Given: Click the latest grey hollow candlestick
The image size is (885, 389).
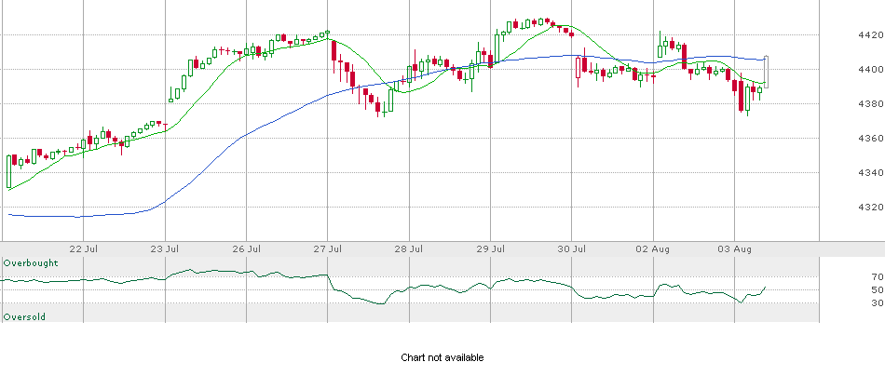Looking at the screenshot, I should [x=766, y=73].
